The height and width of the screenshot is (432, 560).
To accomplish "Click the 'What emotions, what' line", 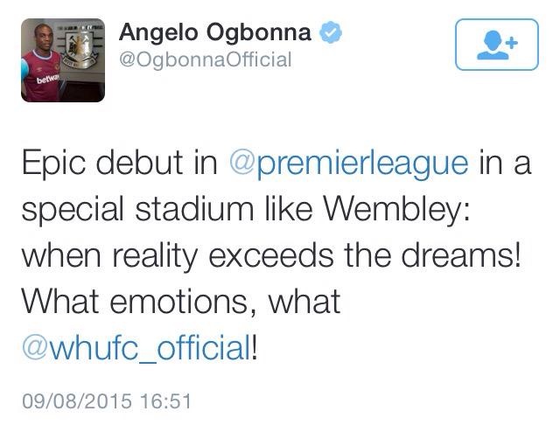I will click(181, 302).
